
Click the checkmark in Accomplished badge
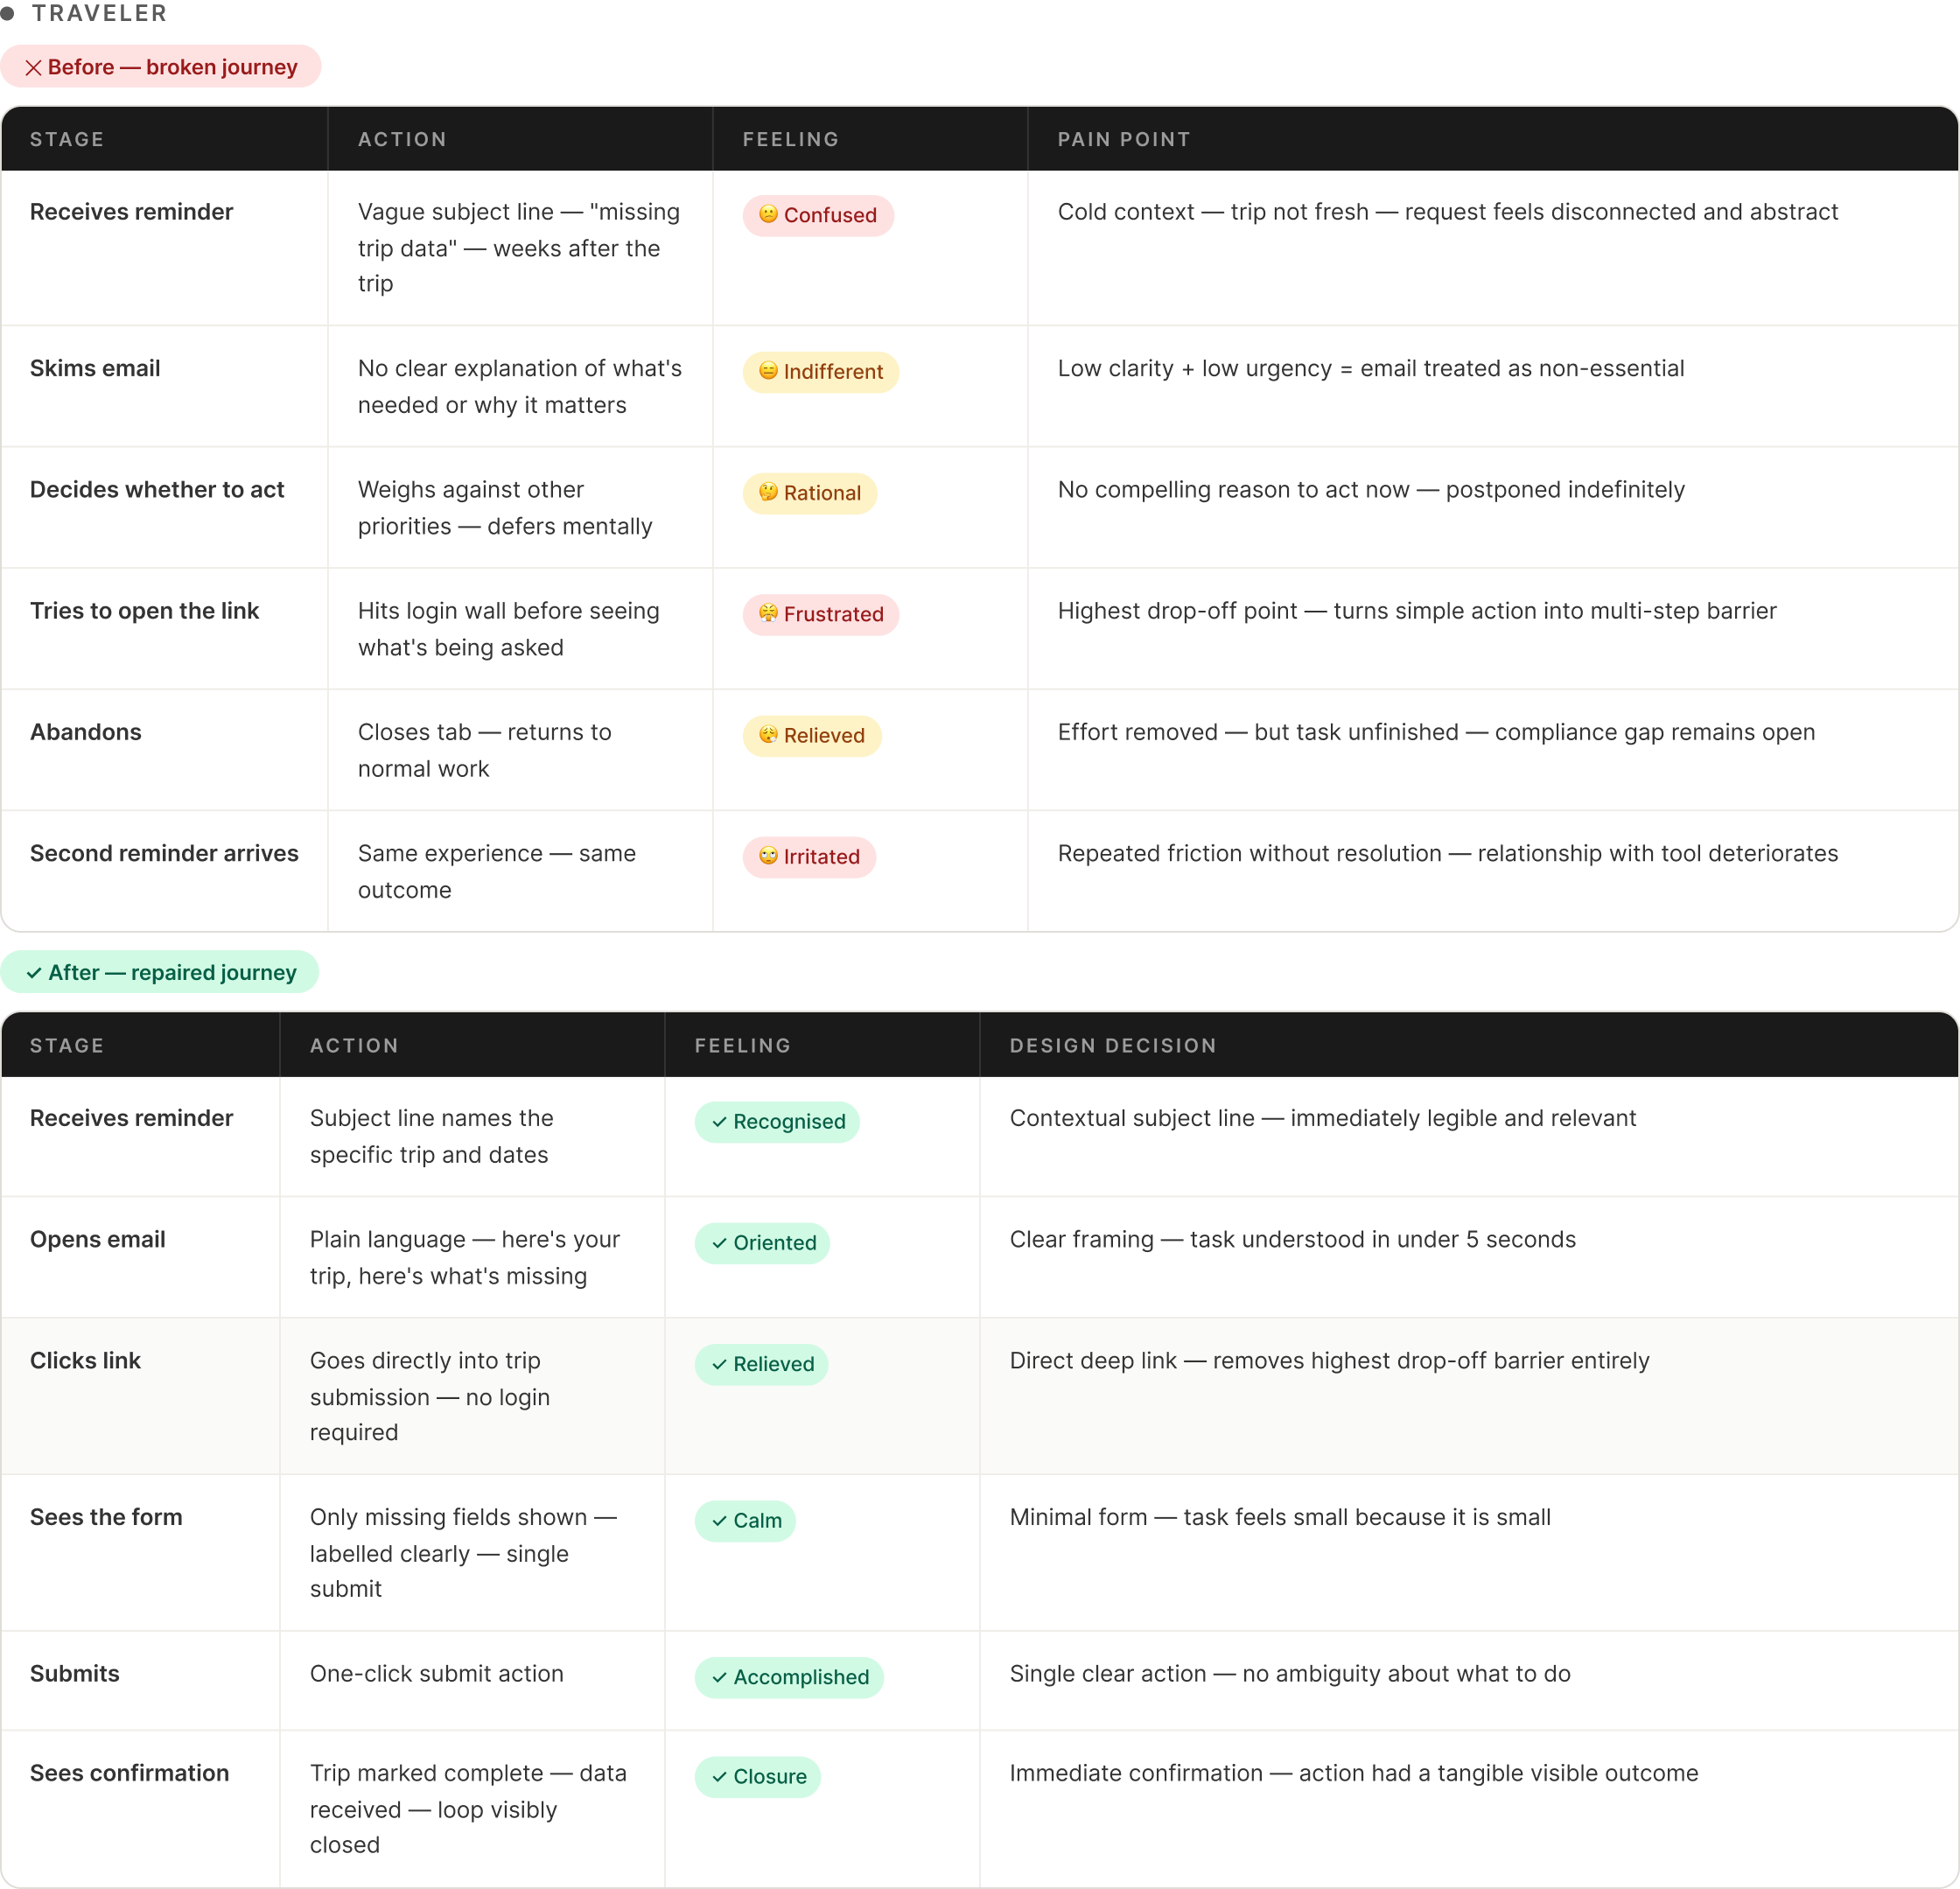pyautogui.click(x=719, y=1677)
